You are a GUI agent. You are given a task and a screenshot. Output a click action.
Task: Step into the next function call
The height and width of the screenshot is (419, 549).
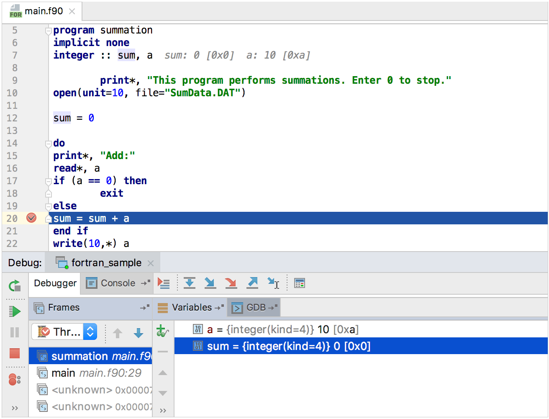(210, 283)
